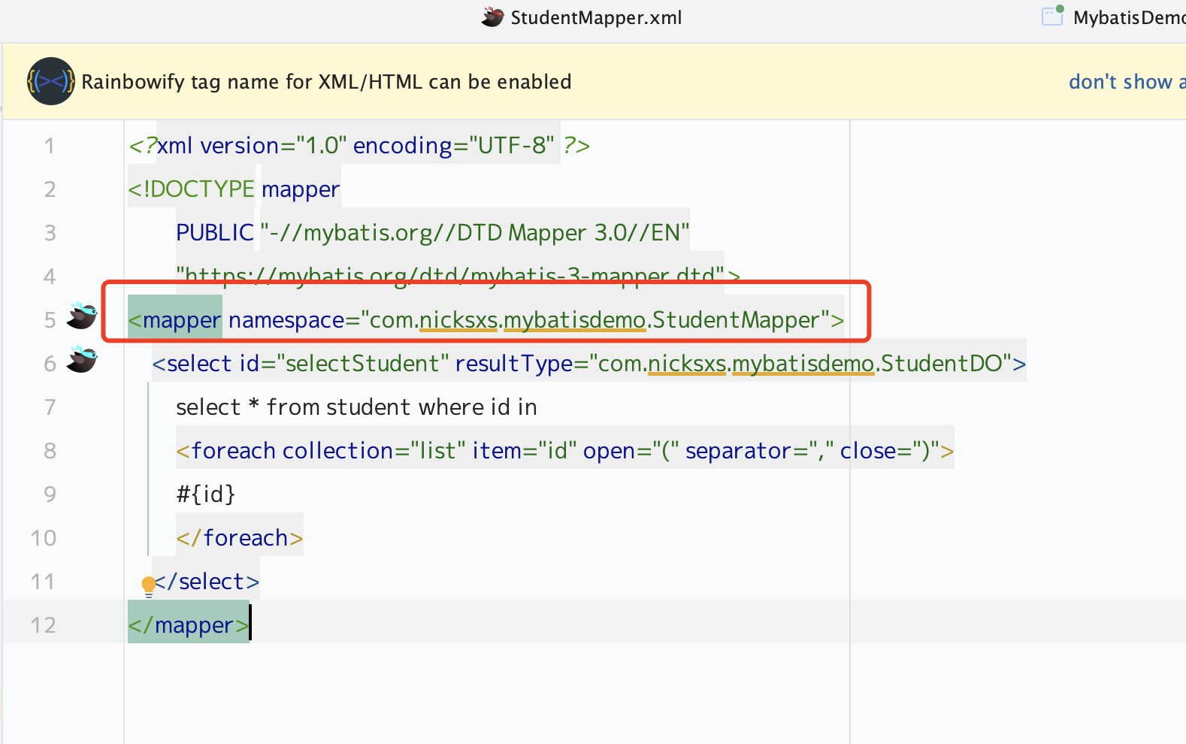Viewport: 1186px width, 744px height.
Task: Click the bird icon beside the StudentMapper.xml title
Action: click(x=492, y=17)
